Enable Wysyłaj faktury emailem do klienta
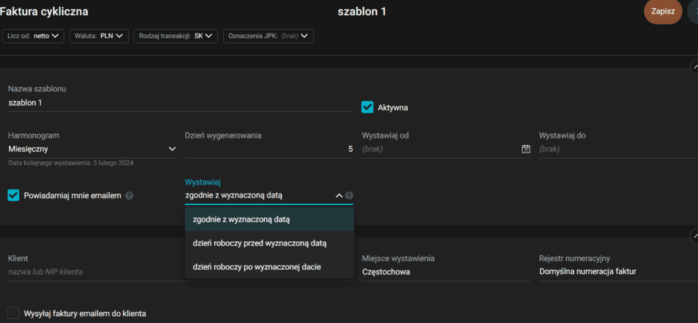 [14, 313]
